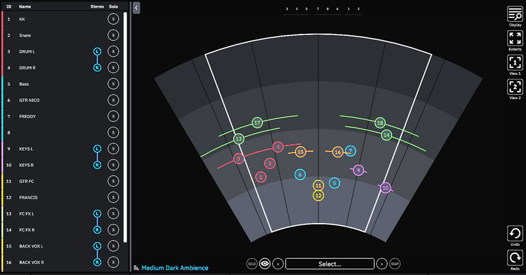Viewport: 526px width, 275px height.
Task: Solo the Snare track
Action: (113, 35)
